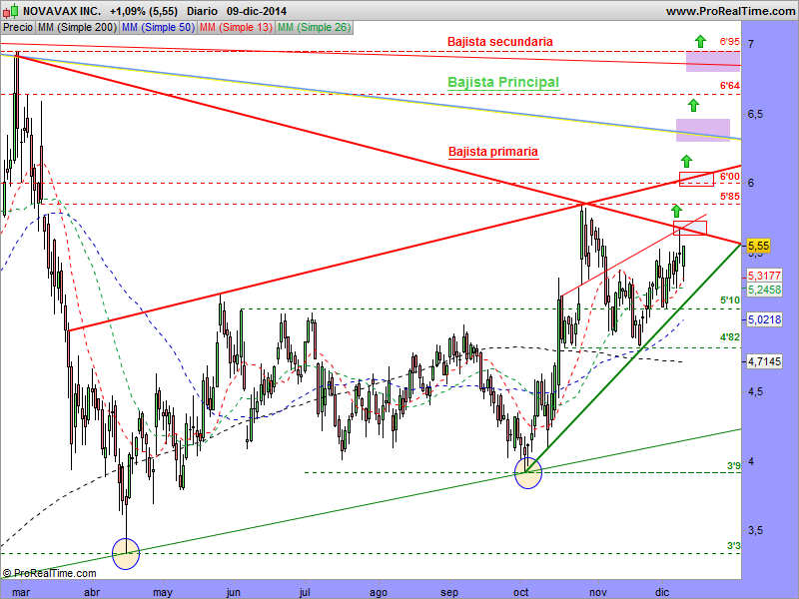Select the black 4,7145 moving average value
Viewport: 799px width, 599px height.
coord(764,361)
